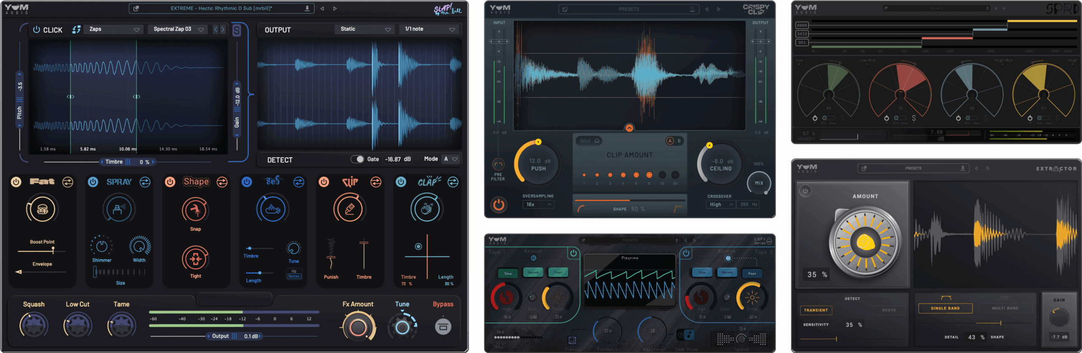
Task: Select clip amount dot 12 in Crispy Clip
Action: tap(662, 175)
